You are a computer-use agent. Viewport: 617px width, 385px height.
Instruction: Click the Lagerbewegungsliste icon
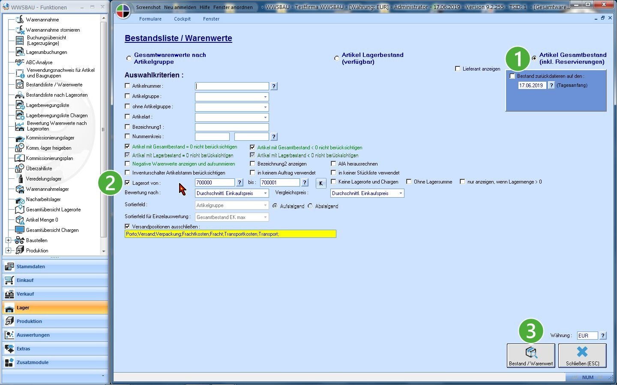point(20,105)
